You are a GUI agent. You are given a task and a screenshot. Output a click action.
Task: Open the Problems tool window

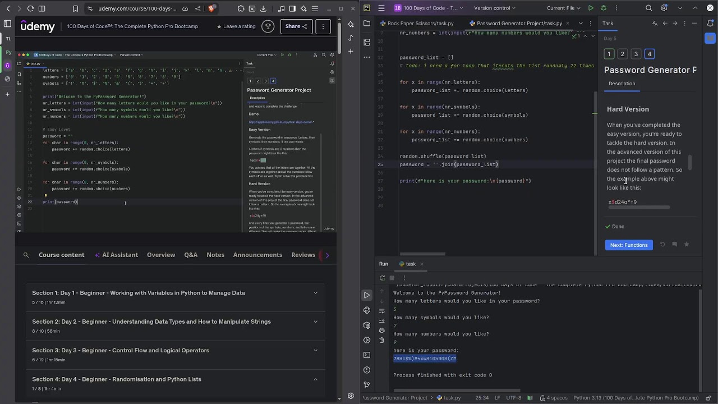point(367,370)
